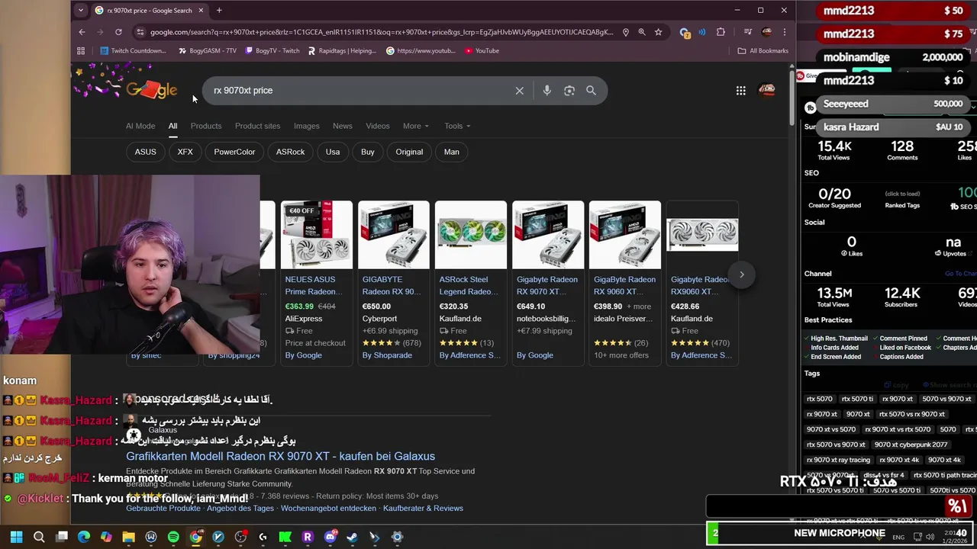977x549 pixels.
Task: Open NEUES ASUS Prime Radeon product thumbnail
Action: tap(317, 235)
